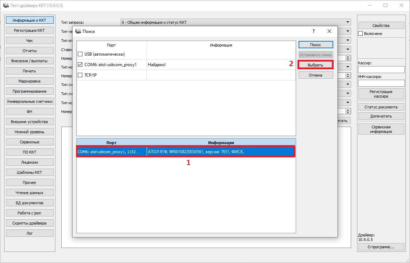This screenshot has height=263, width=410.
Task: Toggle the Включено checkbox
Action: tap(361, 34)
